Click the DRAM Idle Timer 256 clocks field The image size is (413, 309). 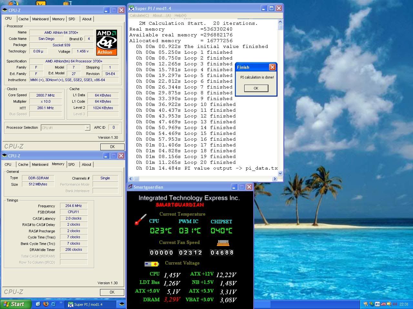(x=74, y=249)
